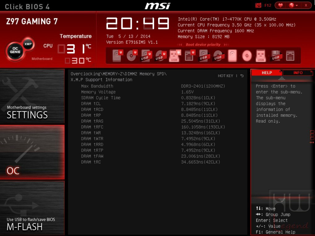Select the DRAM tWTR label
The width and height of the screenshot is (315, 236).
[92, 138]
